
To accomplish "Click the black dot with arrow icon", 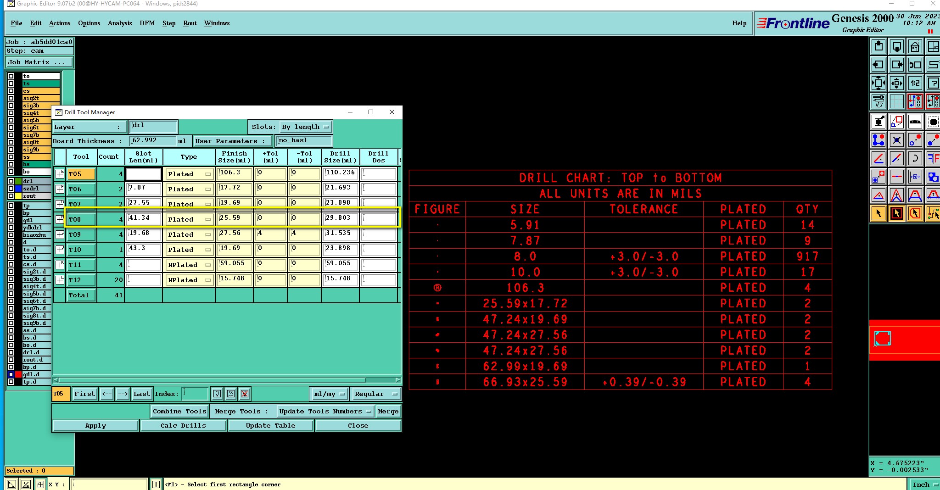I will [x=878, y=122].
